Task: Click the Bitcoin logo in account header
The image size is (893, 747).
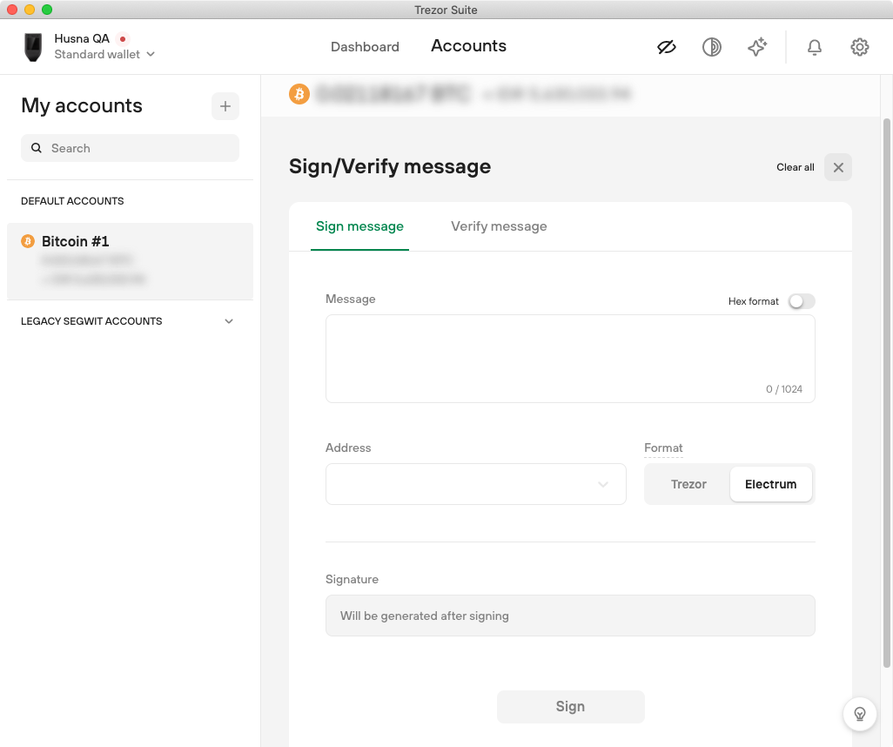Action: 299,93
